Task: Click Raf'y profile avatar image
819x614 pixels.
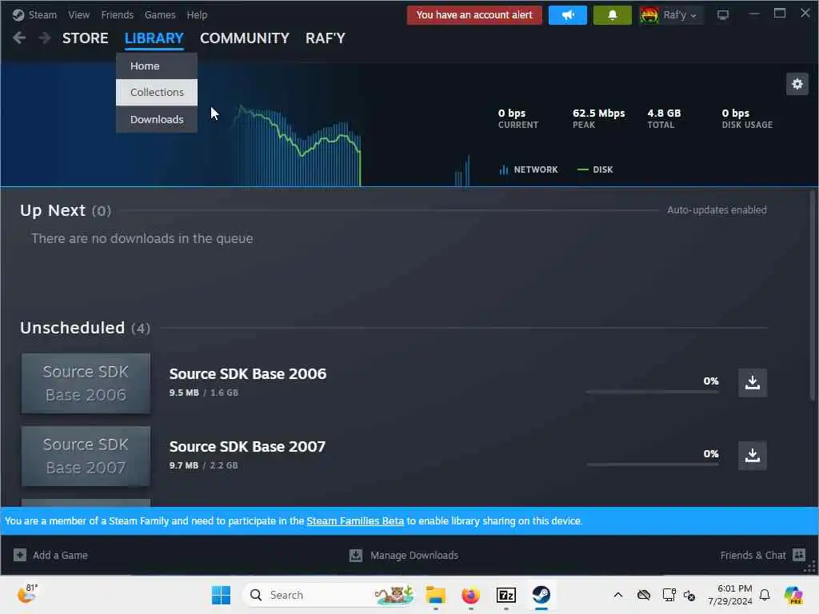Action: [649, 15]
